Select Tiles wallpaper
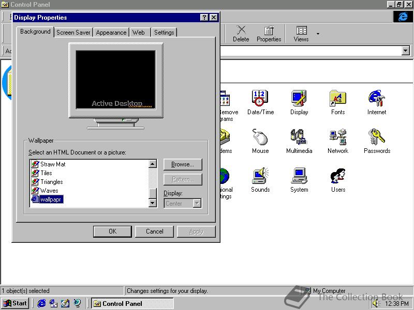The width and height of the screenshot is (414, 310). (42, 173)
